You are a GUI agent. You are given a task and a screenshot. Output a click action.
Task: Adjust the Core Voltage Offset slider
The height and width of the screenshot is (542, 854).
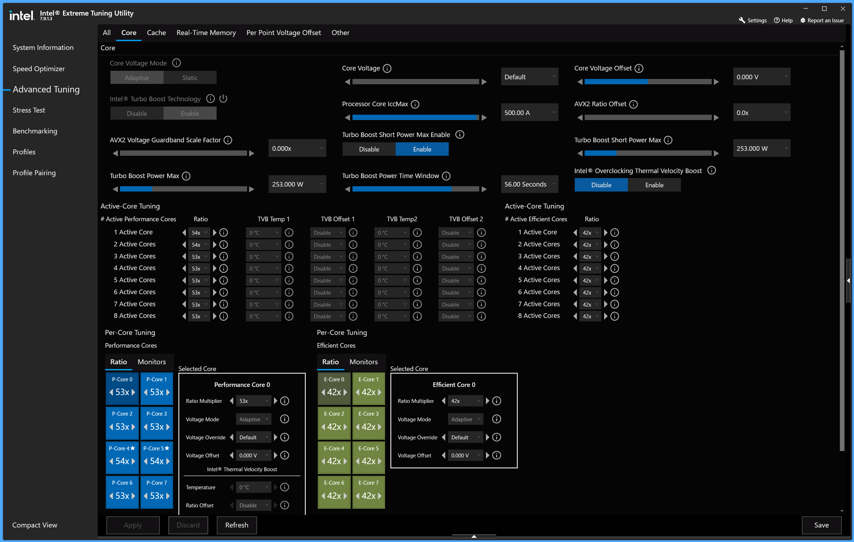[x=648, y=81]
